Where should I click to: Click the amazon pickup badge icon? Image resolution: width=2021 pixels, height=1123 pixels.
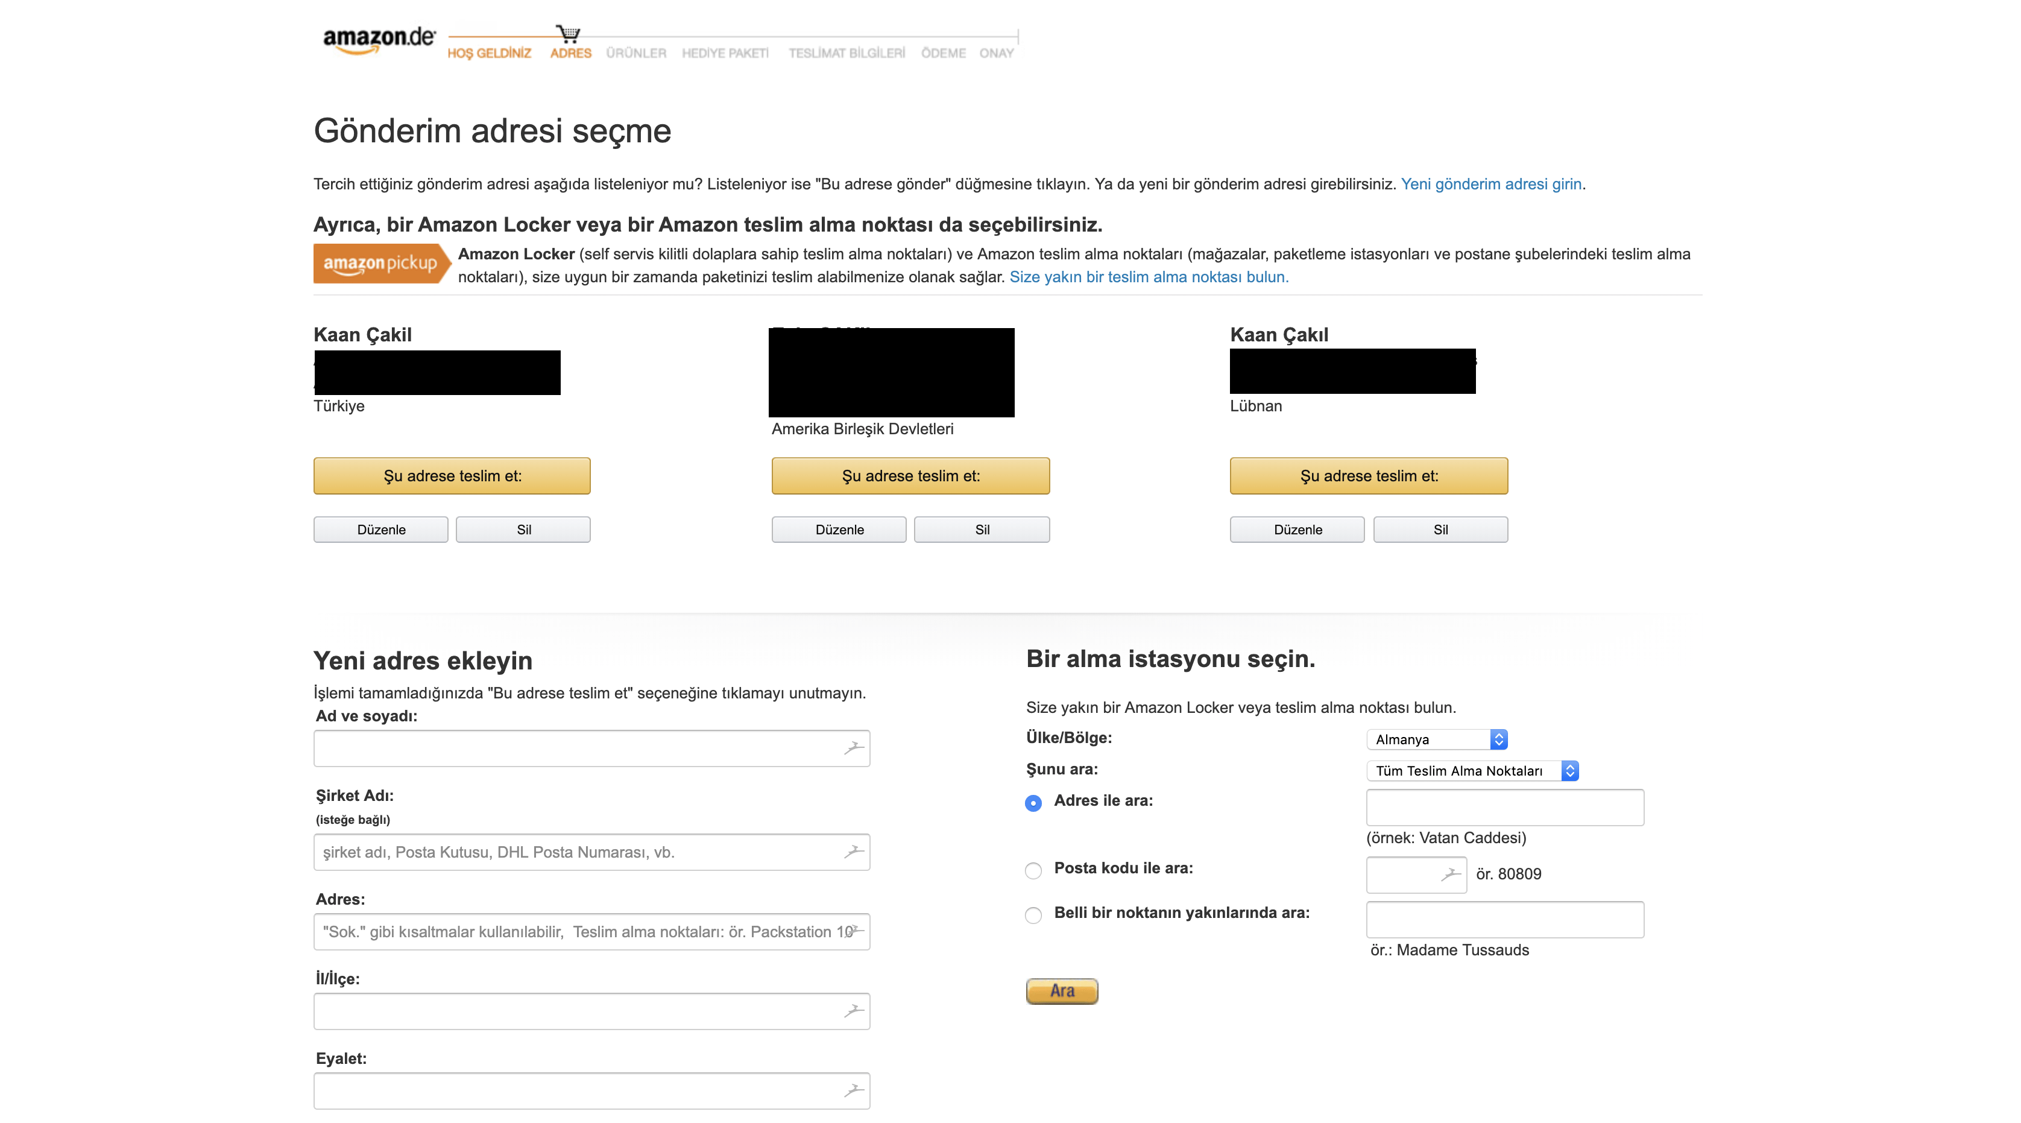381,264
